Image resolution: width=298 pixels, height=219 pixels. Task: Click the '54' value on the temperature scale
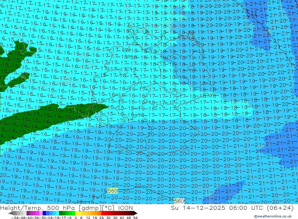point(135,218)
